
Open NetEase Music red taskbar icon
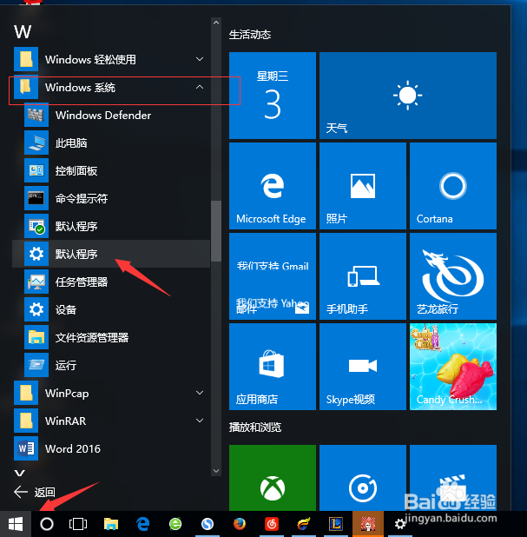(x=272, y=524)
